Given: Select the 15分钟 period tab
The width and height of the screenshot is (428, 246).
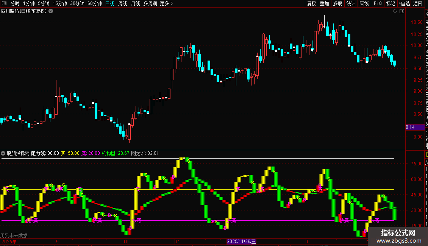Looking at the screenshot, I should pos(60,3).
